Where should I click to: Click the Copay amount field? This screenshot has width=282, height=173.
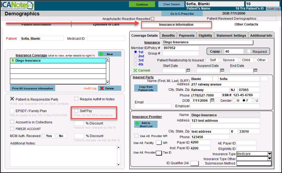coord(234,51)
